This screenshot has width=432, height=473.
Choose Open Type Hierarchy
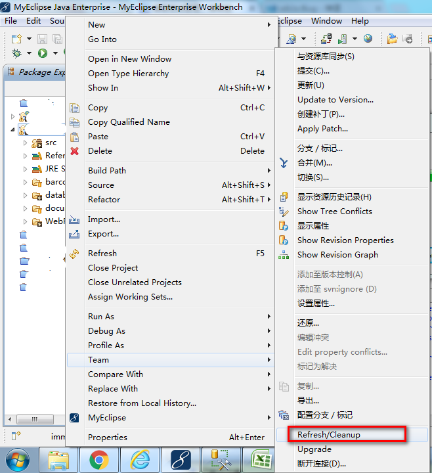170,74
